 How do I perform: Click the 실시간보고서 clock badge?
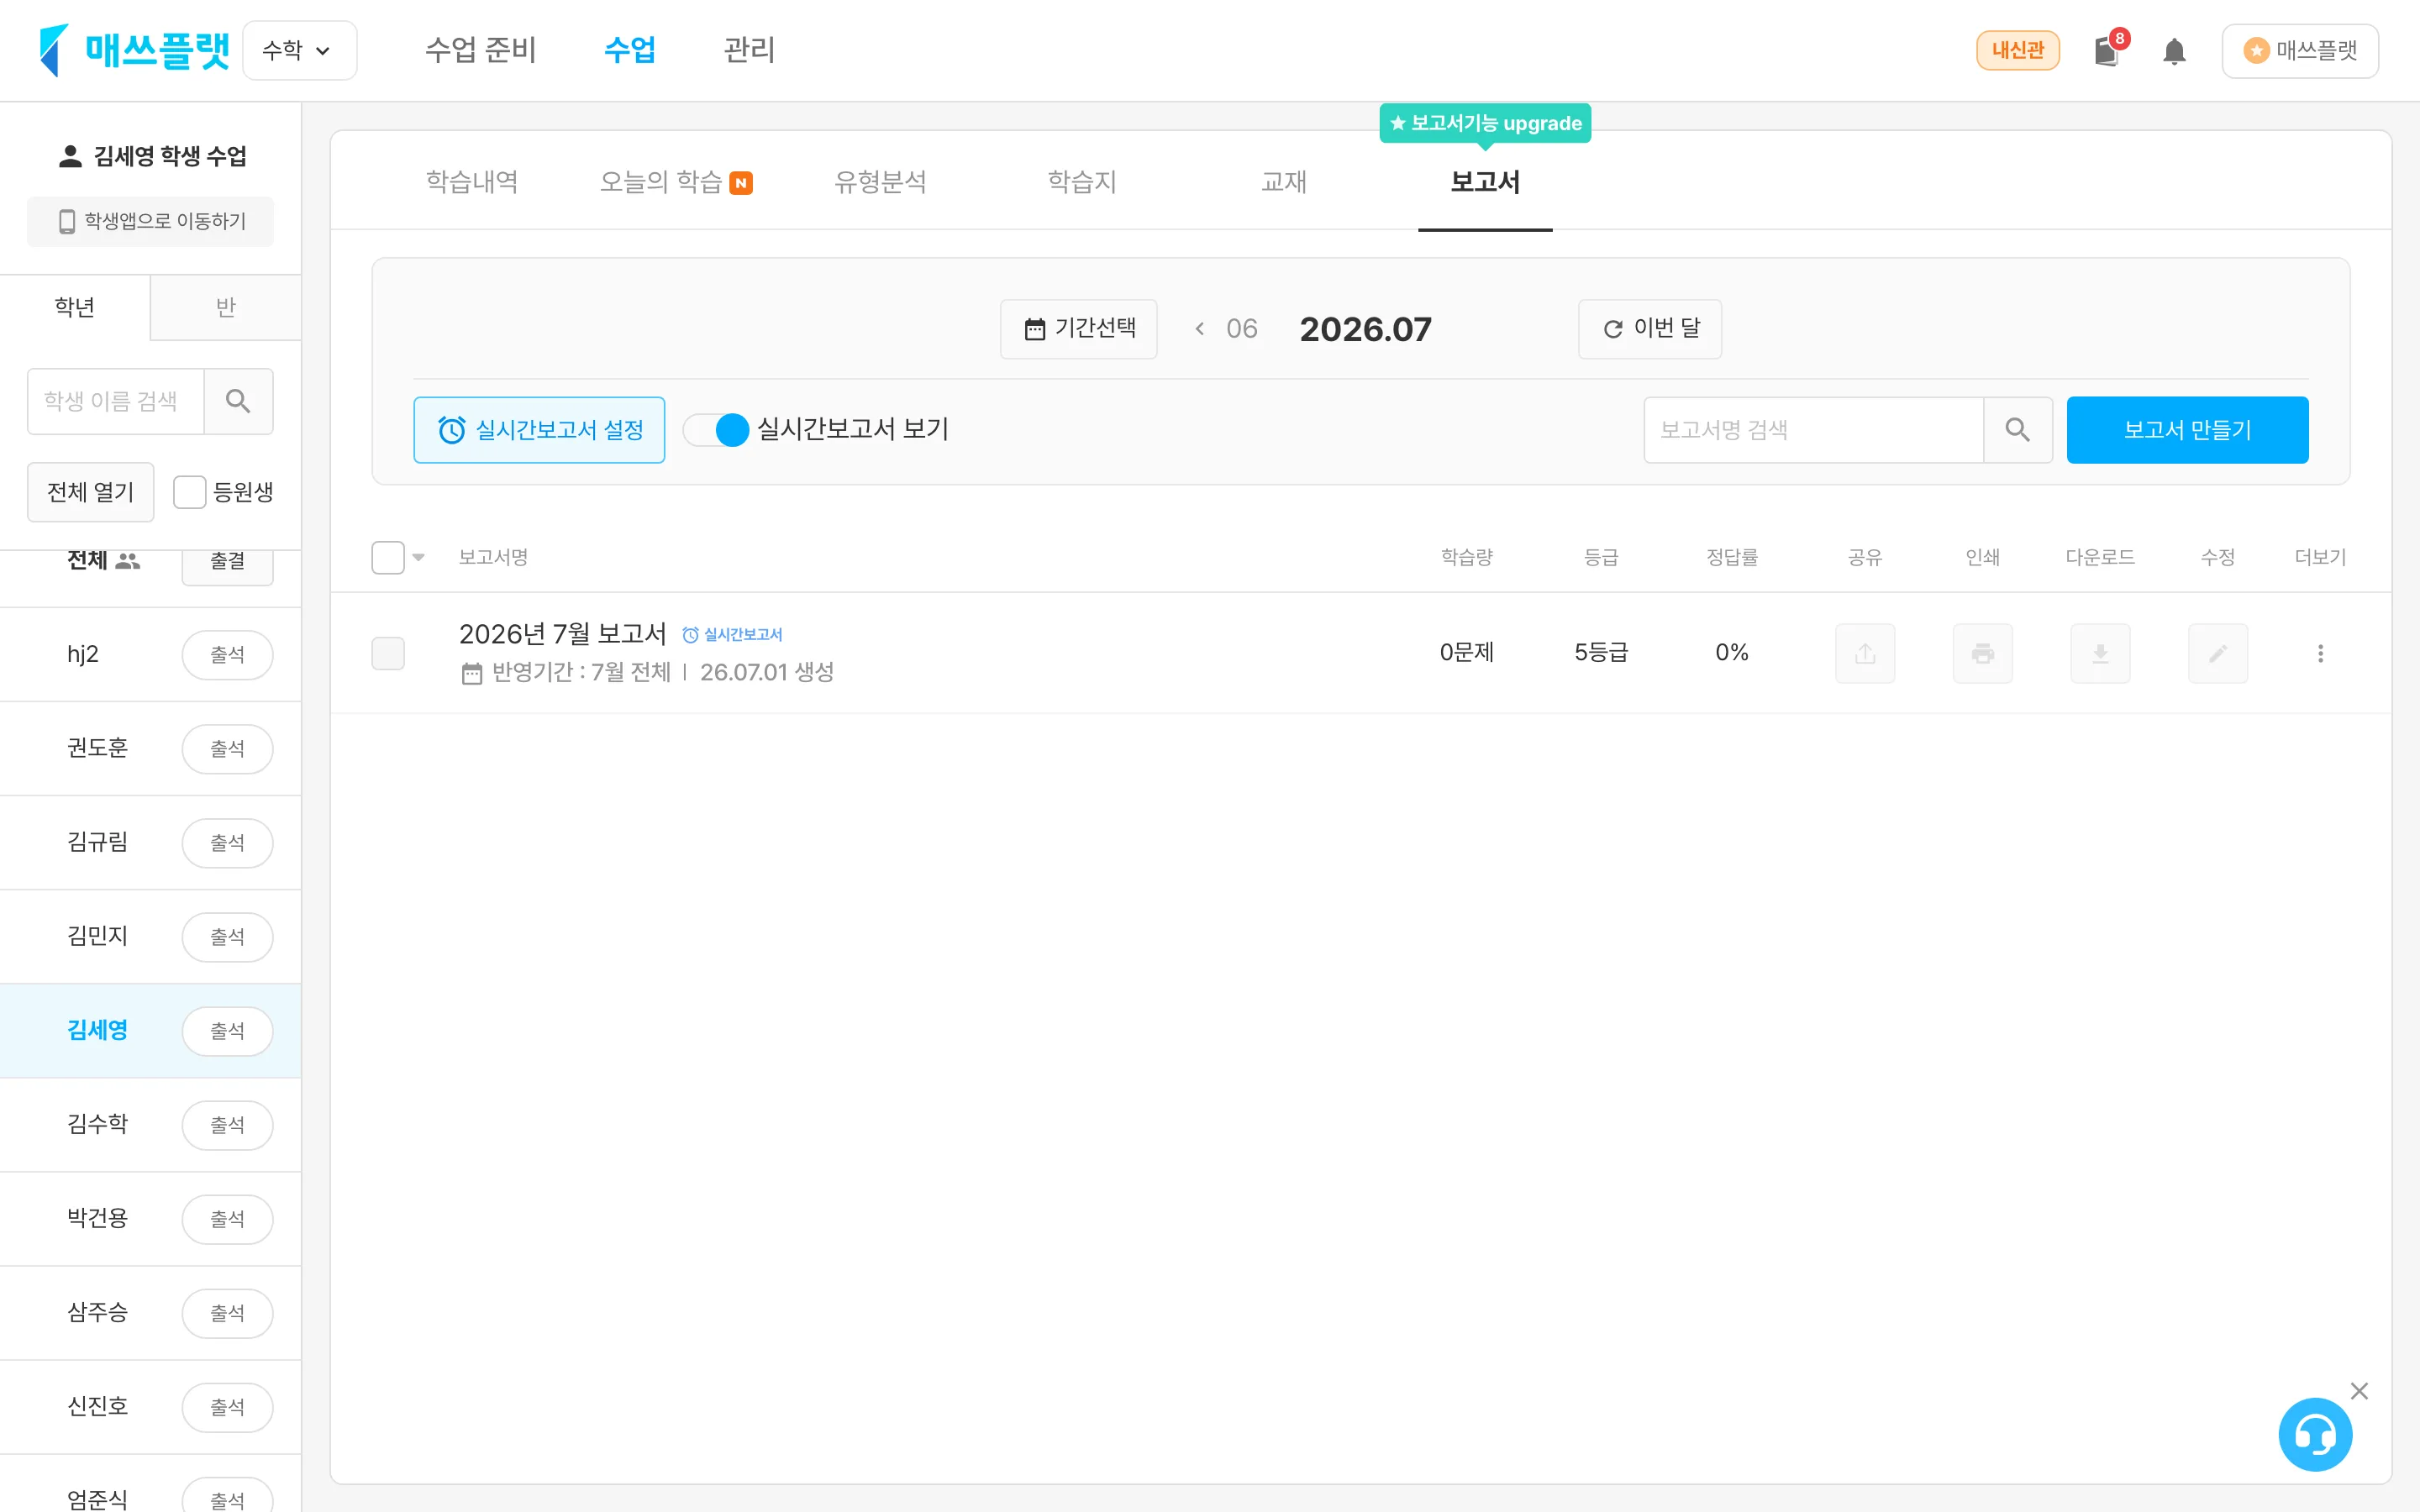(732, 635)
